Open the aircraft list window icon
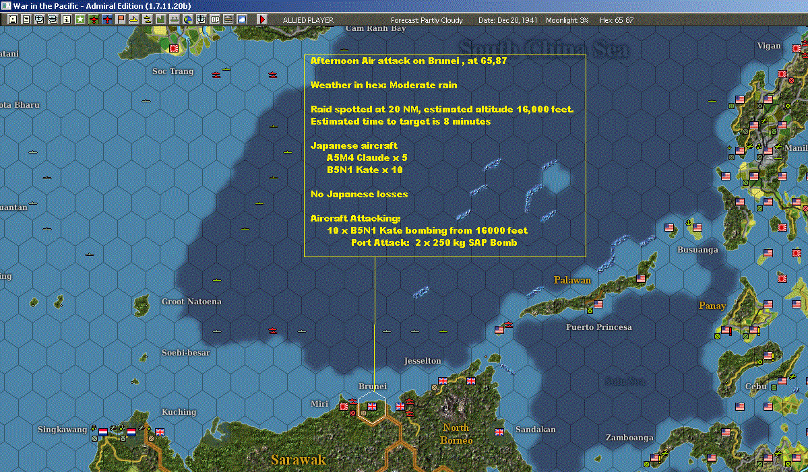The height and width of the screenshot is (472, 808). tap(40, 20)
